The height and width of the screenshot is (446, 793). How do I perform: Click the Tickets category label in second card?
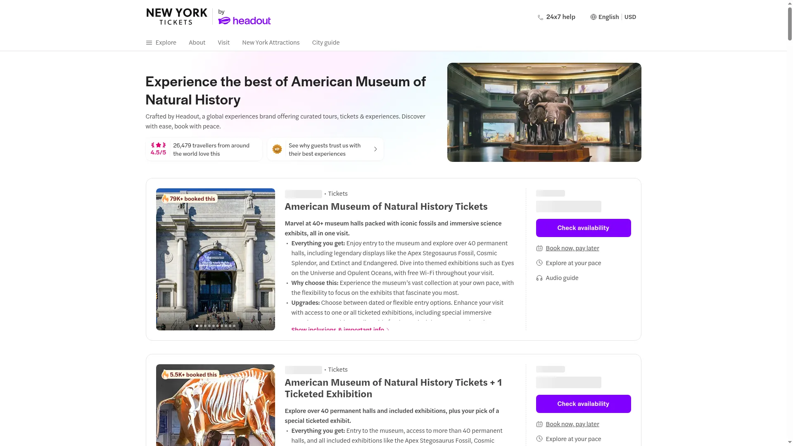pyautogui.click(x=338, y=370)
